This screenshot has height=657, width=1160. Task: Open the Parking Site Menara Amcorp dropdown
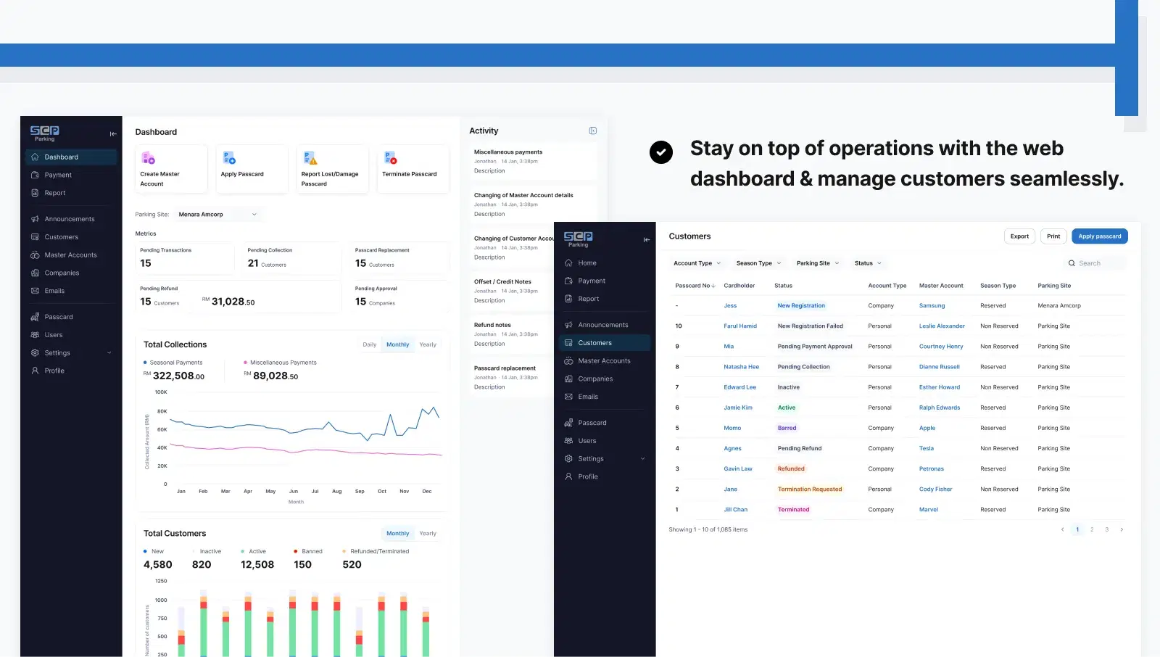(217, 215)
